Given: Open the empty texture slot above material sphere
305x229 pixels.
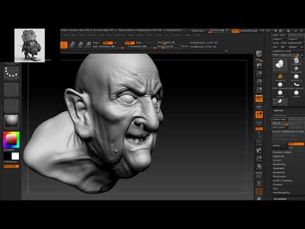Looking at the screenshot, I should 11,106.
